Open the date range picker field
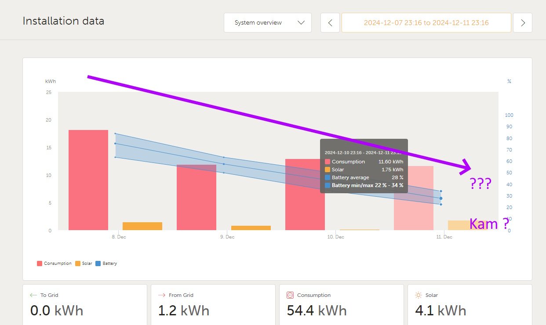Image resolution: width=546 pixels, height=325 pixels. 426,22
